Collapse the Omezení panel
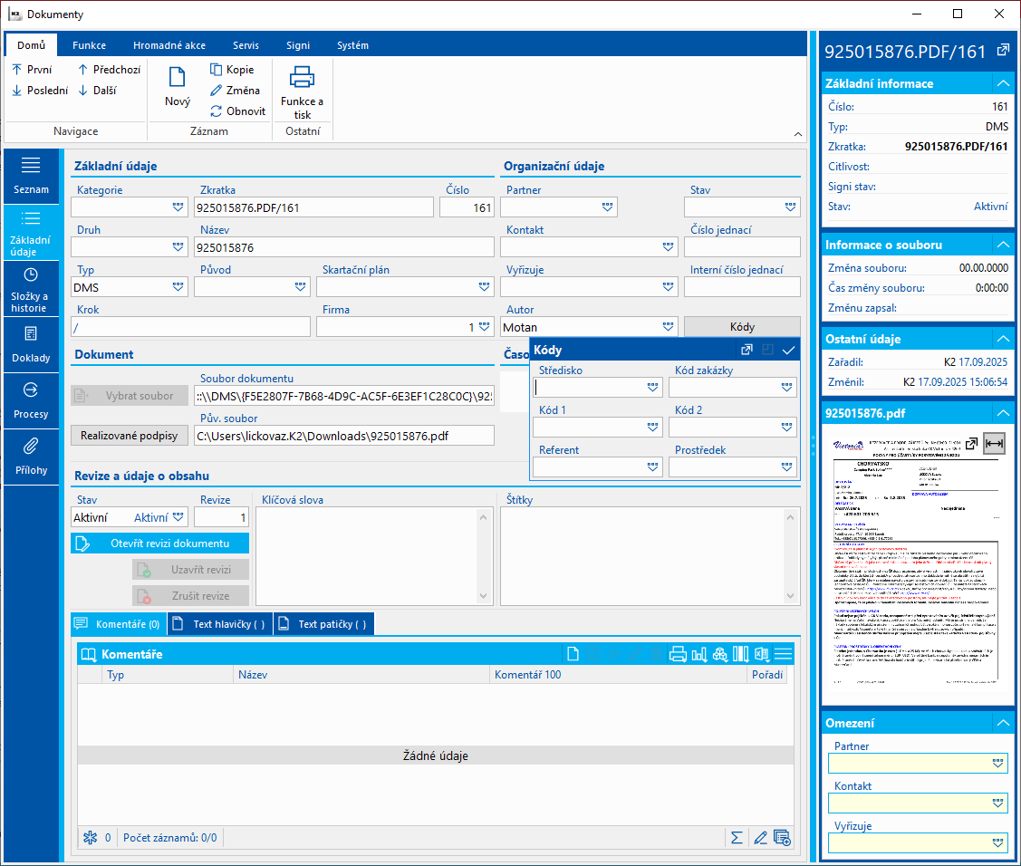 tap(1001, 723)
